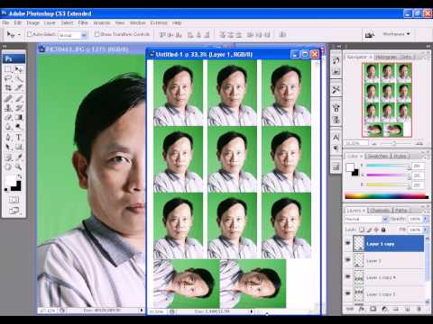Click the color spectrum ramp bar

pos(387,196)
